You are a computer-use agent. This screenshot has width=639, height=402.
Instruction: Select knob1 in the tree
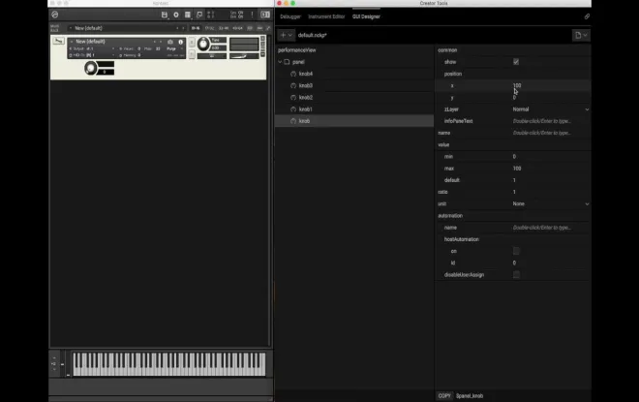306,109
